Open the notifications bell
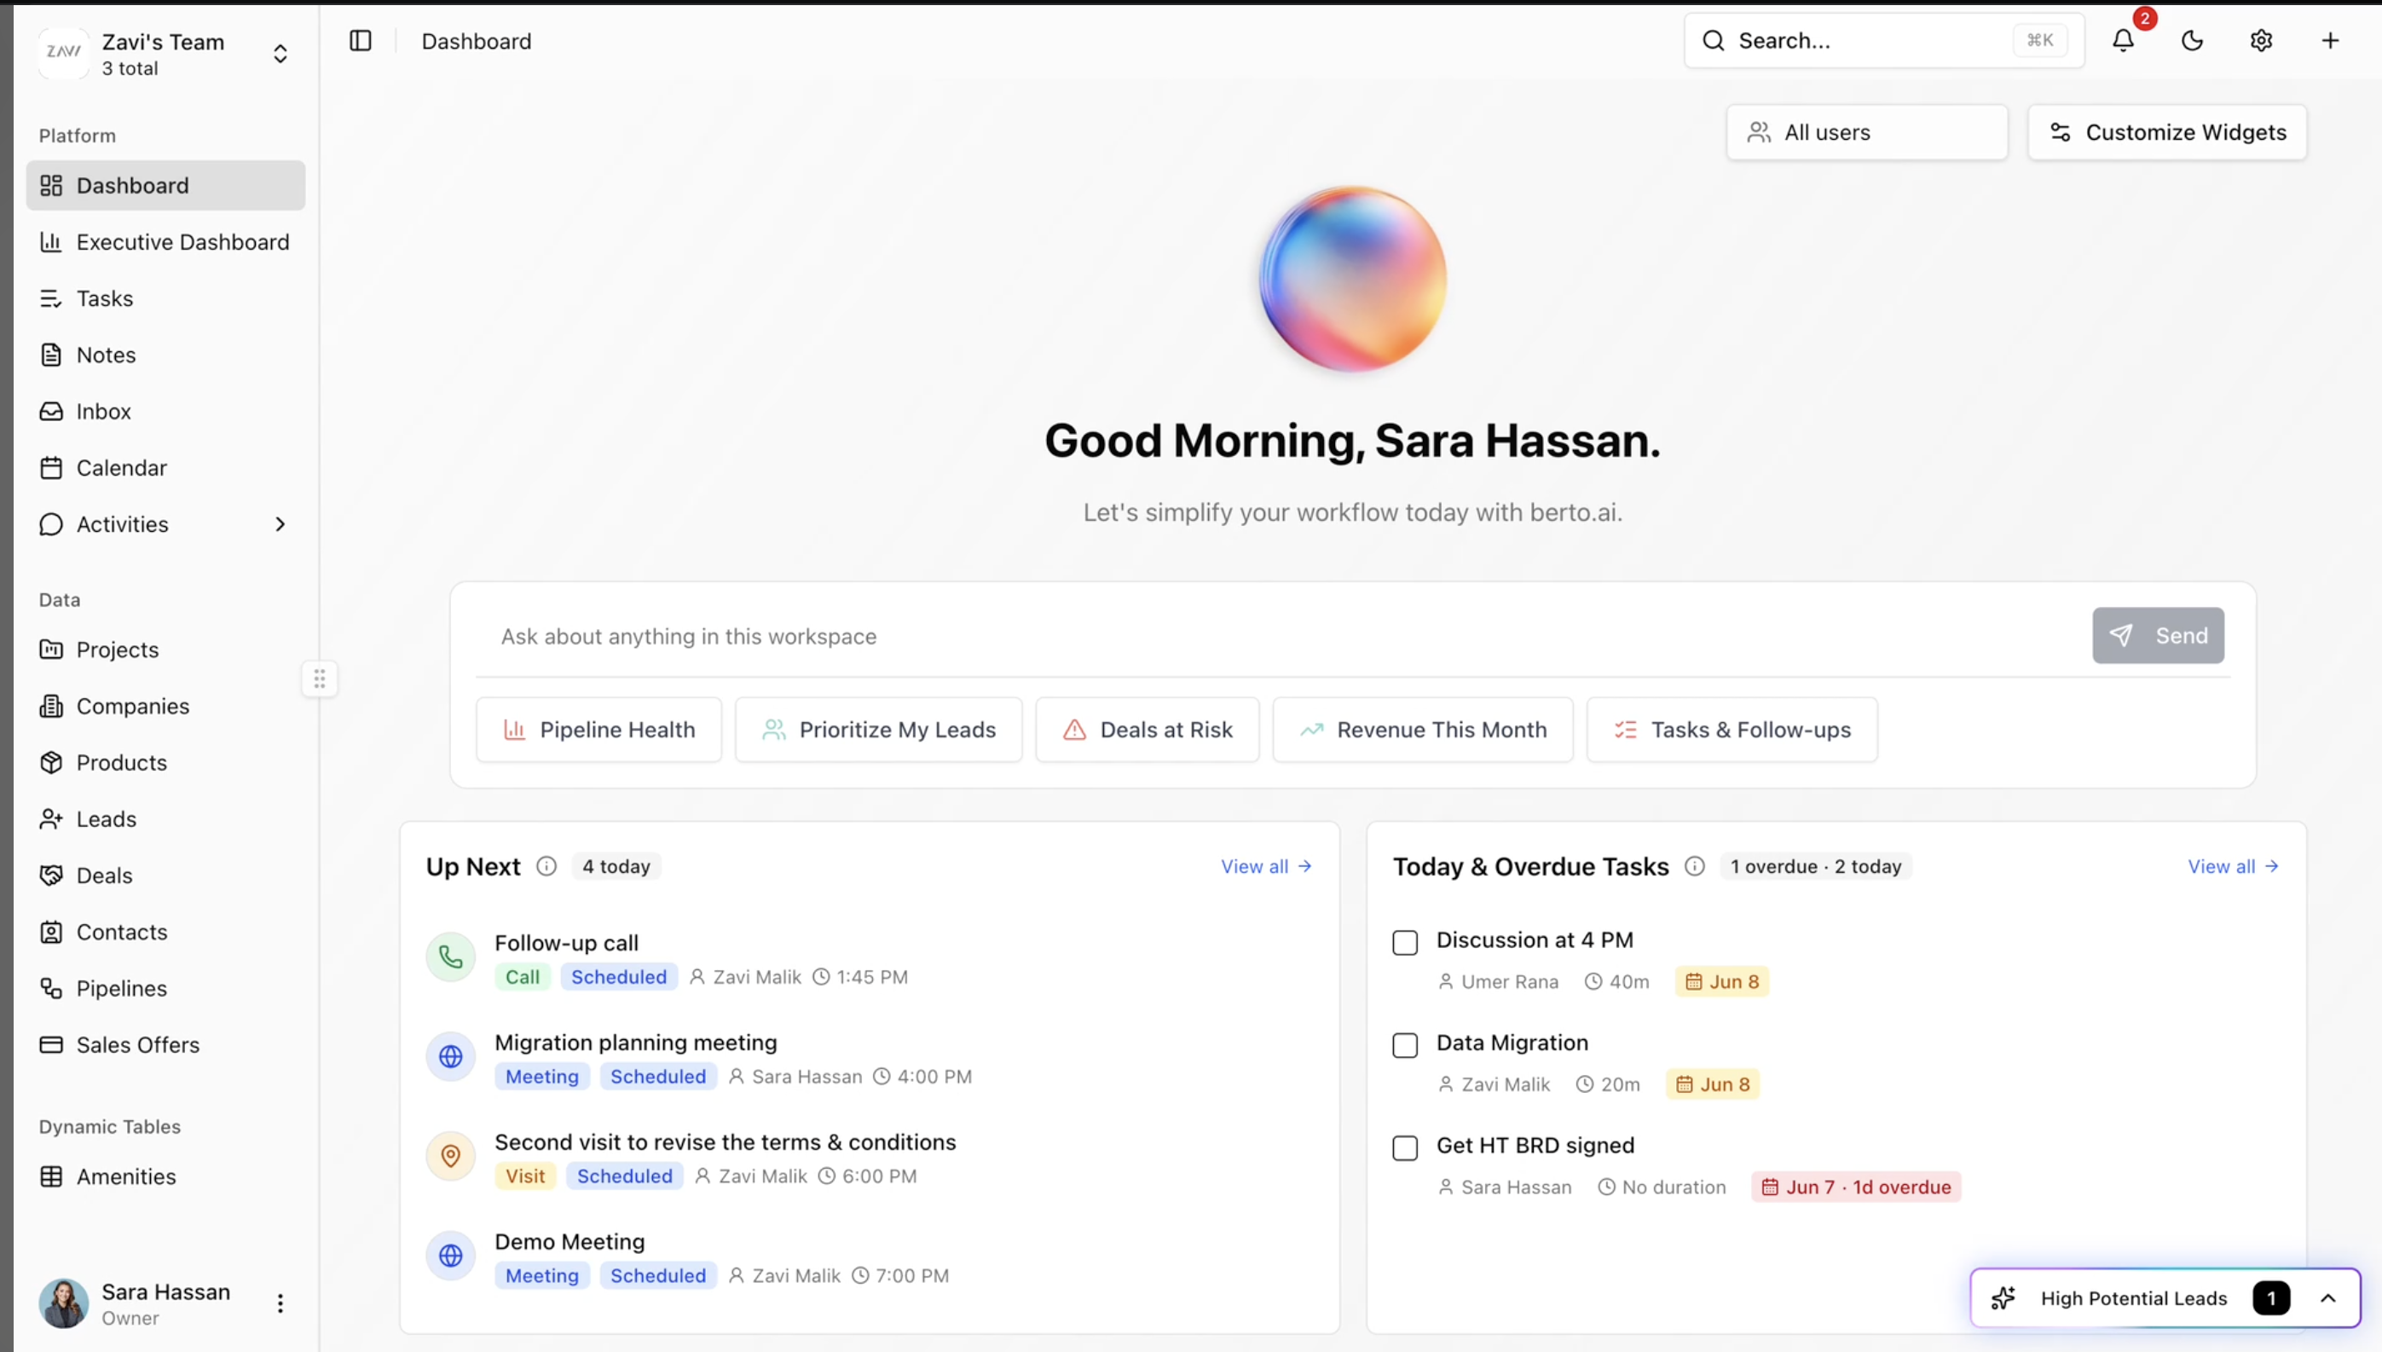The width and height of the screenshot is (2382, 1352). [2123, 41]
